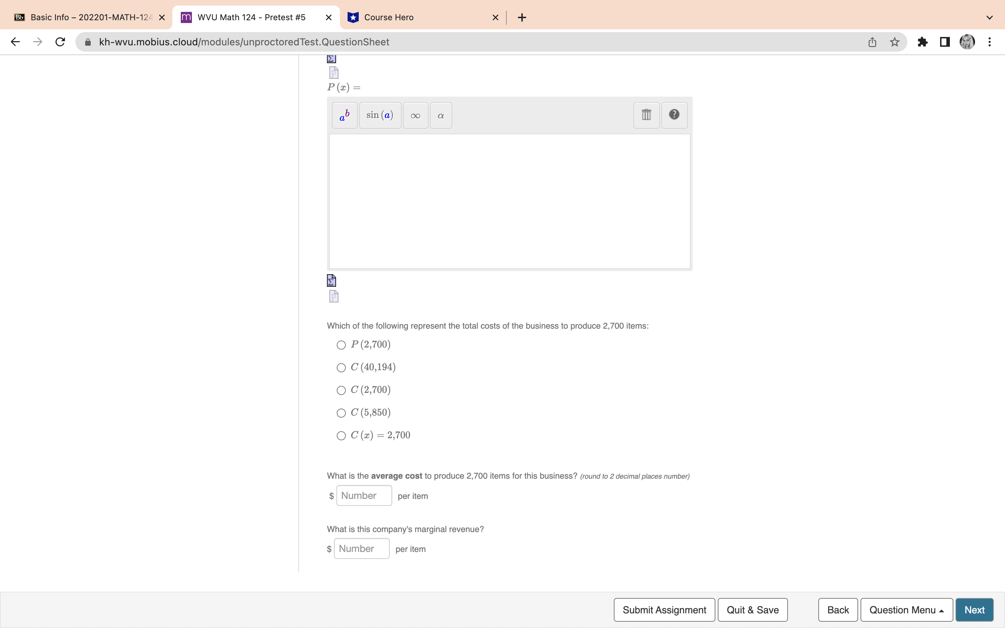Click the Submit Assignment button
1005x628 pixels.
coord(664,609)
